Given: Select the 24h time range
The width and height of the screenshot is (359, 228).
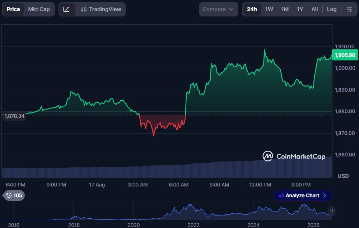Looking at the screenshot, I should [252, 9].
